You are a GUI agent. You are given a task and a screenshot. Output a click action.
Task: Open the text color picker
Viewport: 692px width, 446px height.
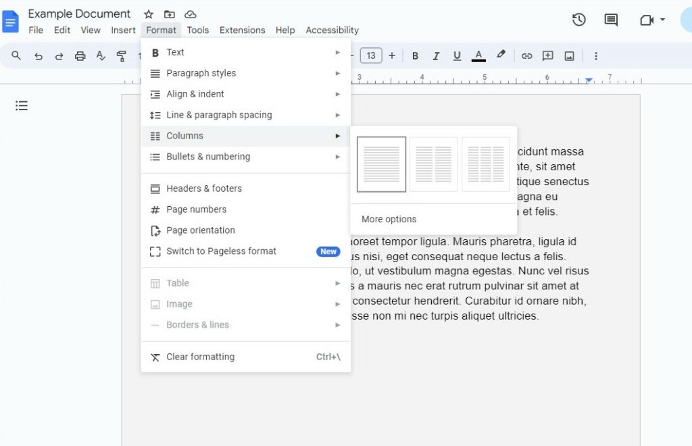click(x=478, y=56)
